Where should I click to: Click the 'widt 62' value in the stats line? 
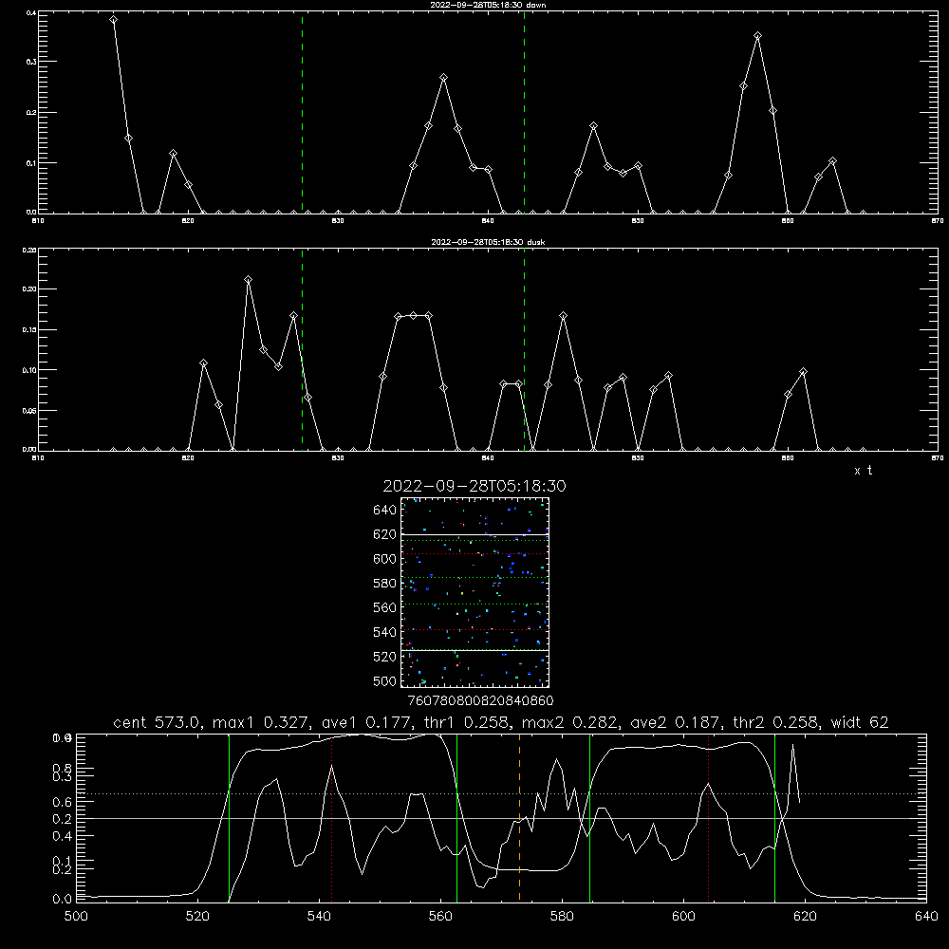tap(860, 722)
